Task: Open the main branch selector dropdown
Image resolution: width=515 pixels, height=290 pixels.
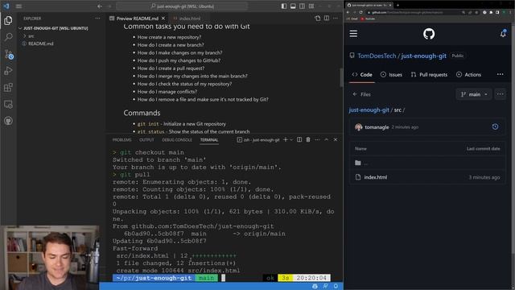Action: 474,94
